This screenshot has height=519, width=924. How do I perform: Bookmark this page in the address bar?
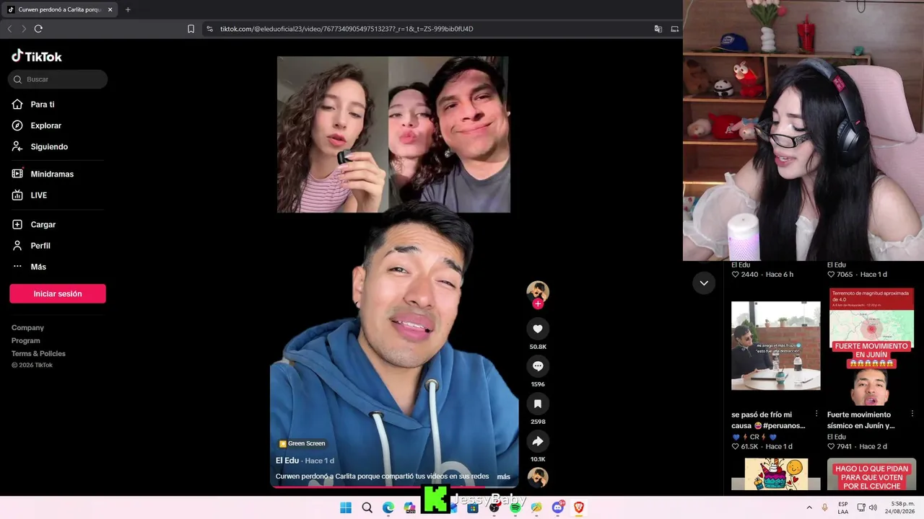click(x=191, y=29)
